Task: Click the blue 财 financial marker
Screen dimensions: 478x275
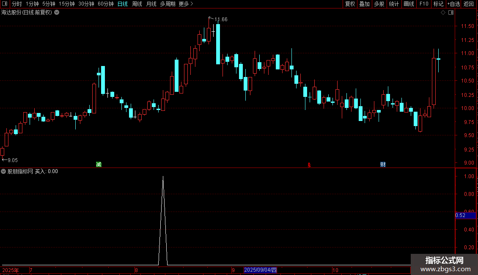Action: coord(383,164)
